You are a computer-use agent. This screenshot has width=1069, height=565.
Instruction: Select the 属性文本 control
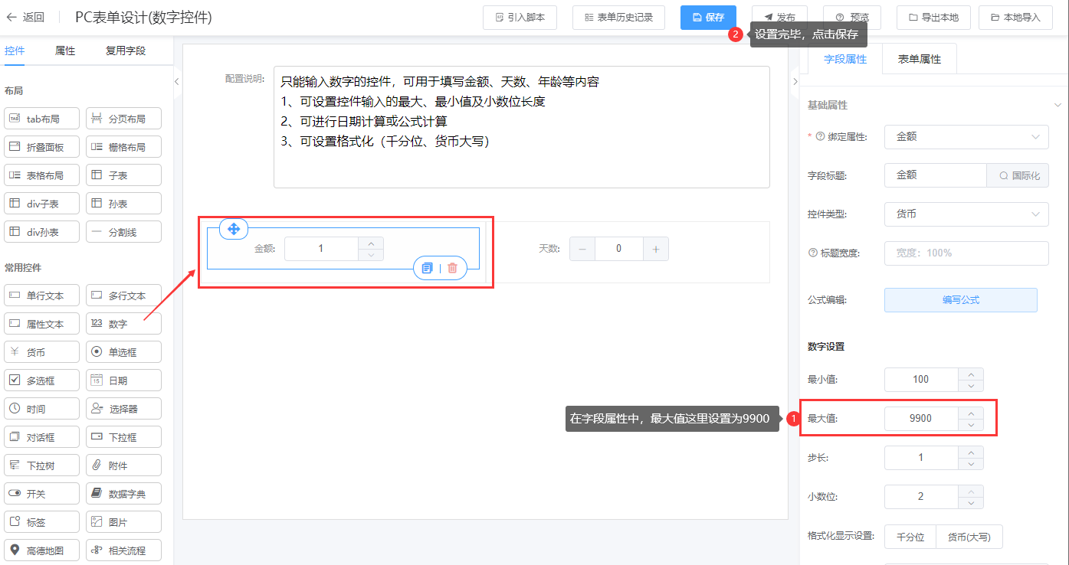(x=42, y=324)
